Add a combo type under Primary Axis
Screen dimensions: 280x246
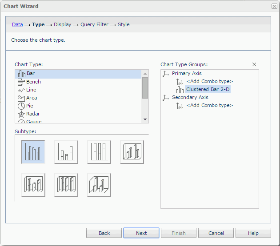tap(210, 81)
